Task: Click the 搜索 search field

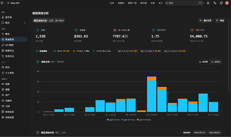Action: click(x=184, y=3)
